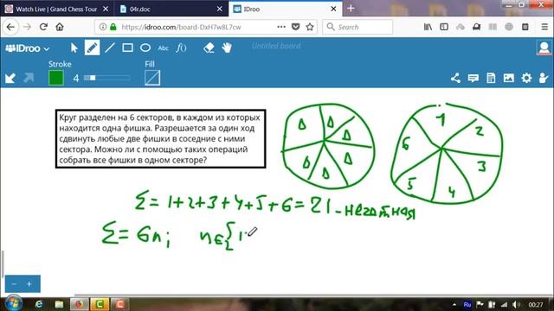The height and width of the screenshot is (311, 554).
Task: Zoom out with the minus button
Action: (x=14, y=284)
